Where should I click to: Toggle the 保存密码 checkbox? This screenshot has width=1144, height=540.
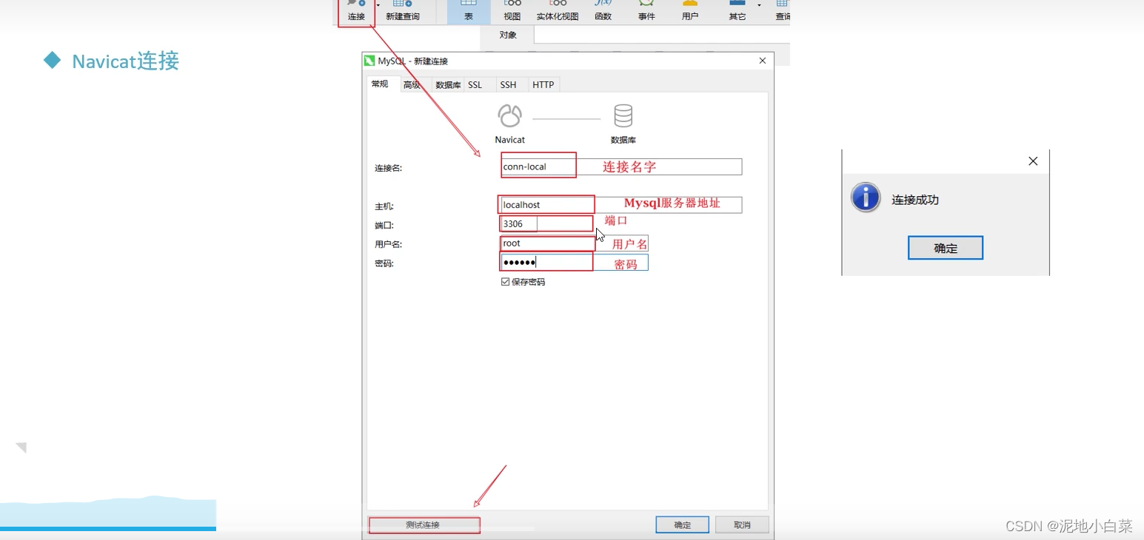pyautogui.click(x=506, y=282)
